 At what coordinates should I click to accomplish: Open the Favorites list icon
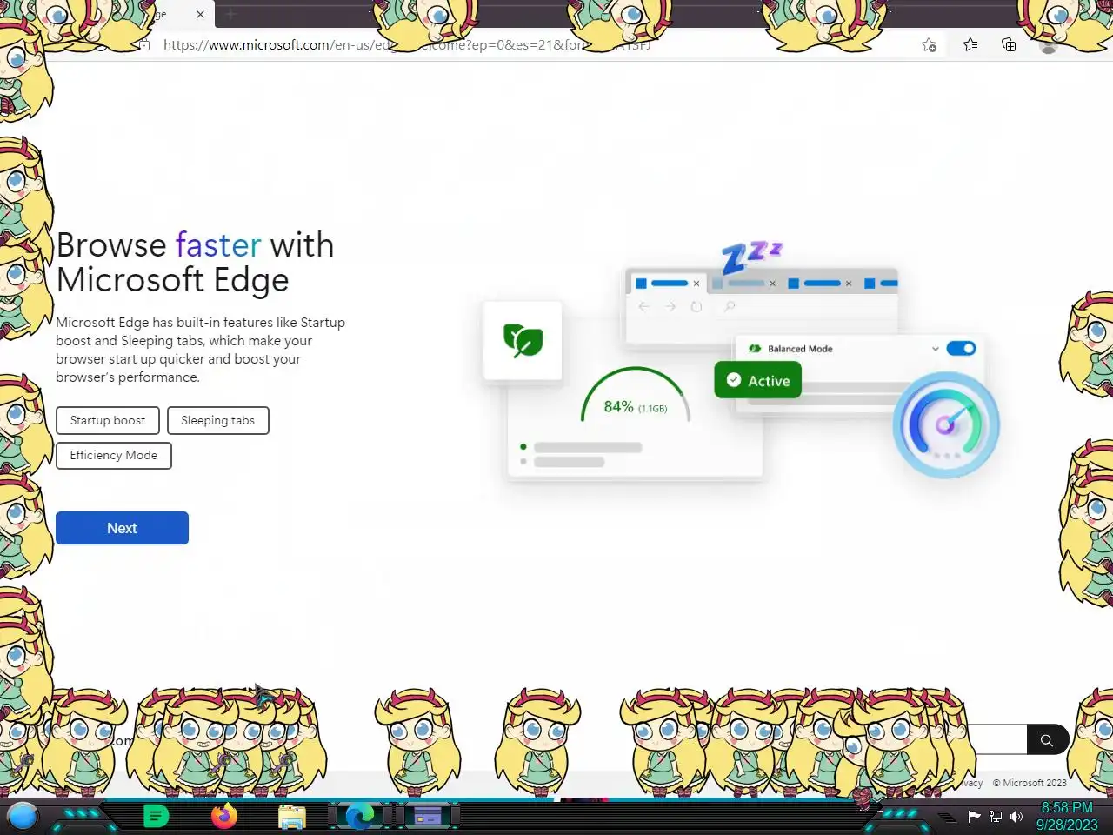tap(970, 44)
